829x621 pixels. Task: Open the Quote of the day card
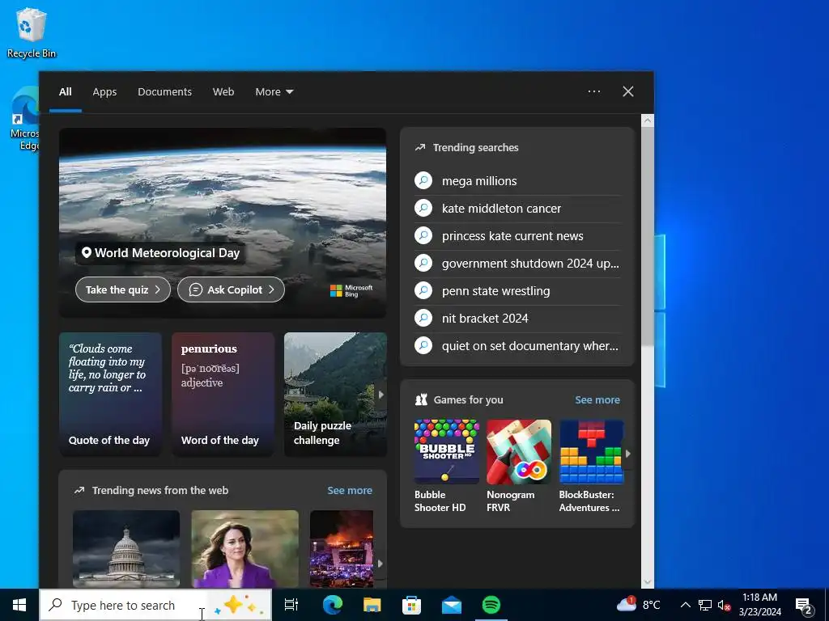(110, 394)
